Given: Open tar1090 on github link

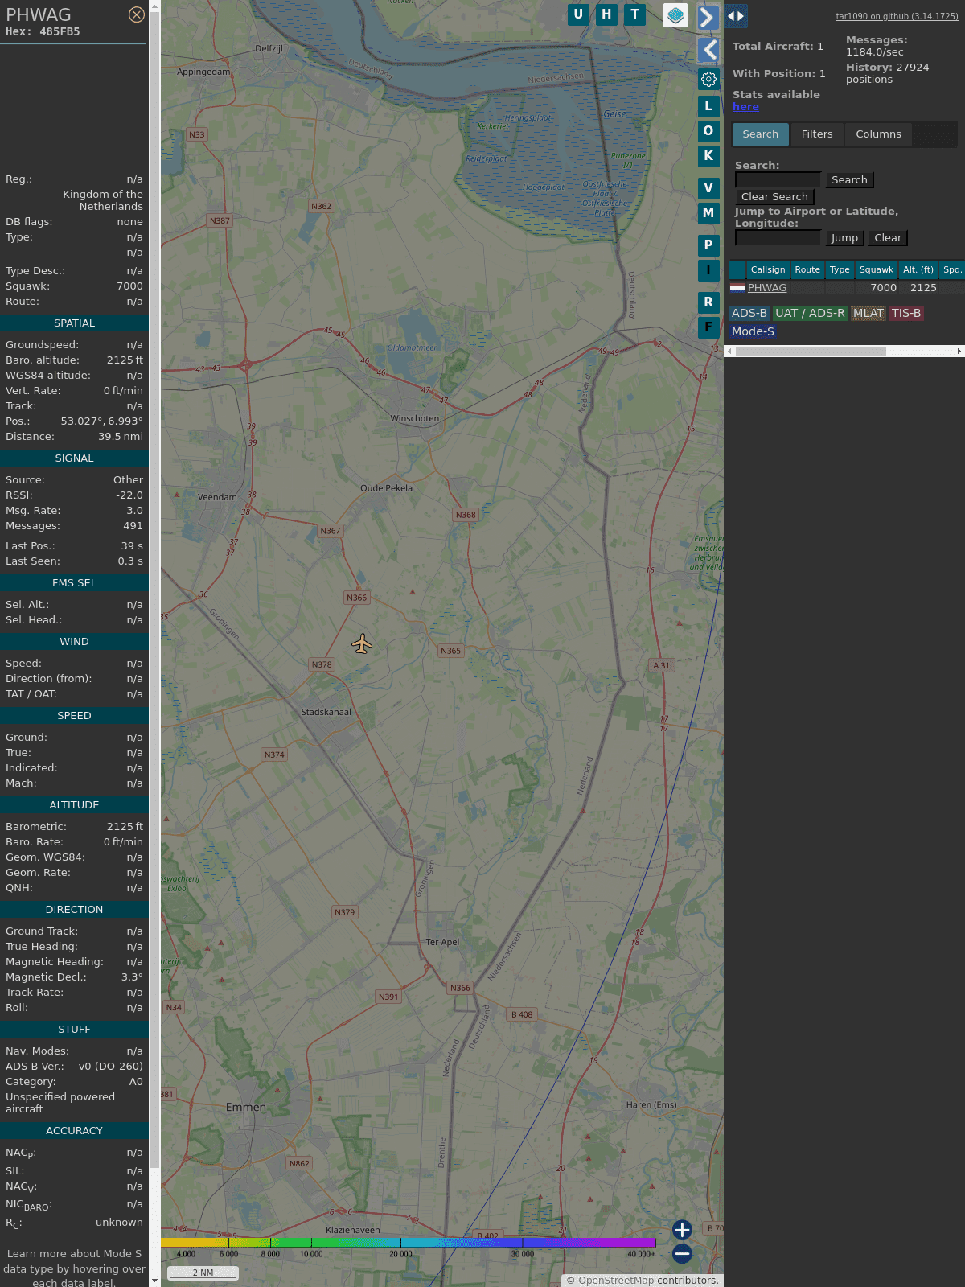Looking at the screenshot, I should pos(897,16).
